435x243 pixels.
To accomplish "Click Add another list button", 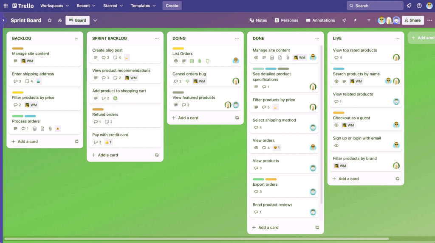I will pyautogui.click(x=422, y=38).
